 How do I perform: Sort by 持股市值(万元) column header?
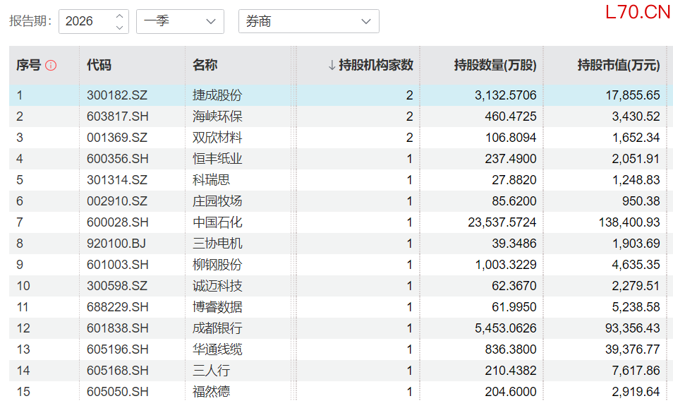point(619,65)
